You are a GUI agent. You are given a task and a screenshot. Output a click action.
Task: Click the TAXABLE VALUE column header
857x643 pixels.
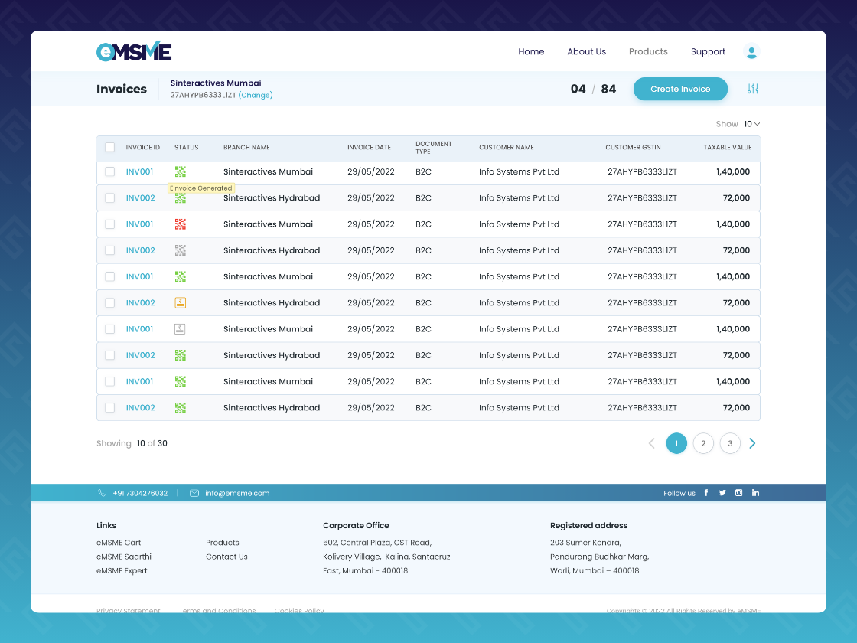pyautogui.click(x=728, y=147)
